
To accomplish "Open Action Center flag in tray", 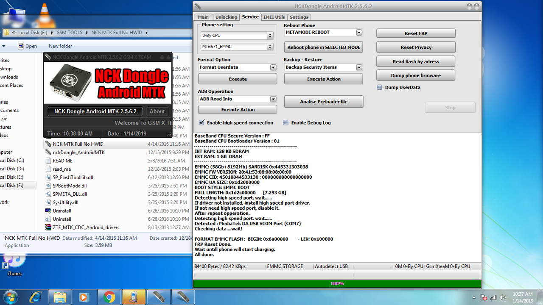I will point(484,297).
